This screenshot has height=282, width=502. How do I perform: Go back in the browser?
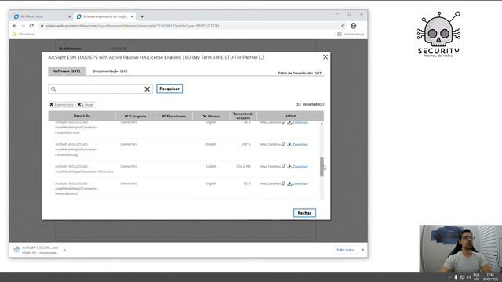pos(15,26)
